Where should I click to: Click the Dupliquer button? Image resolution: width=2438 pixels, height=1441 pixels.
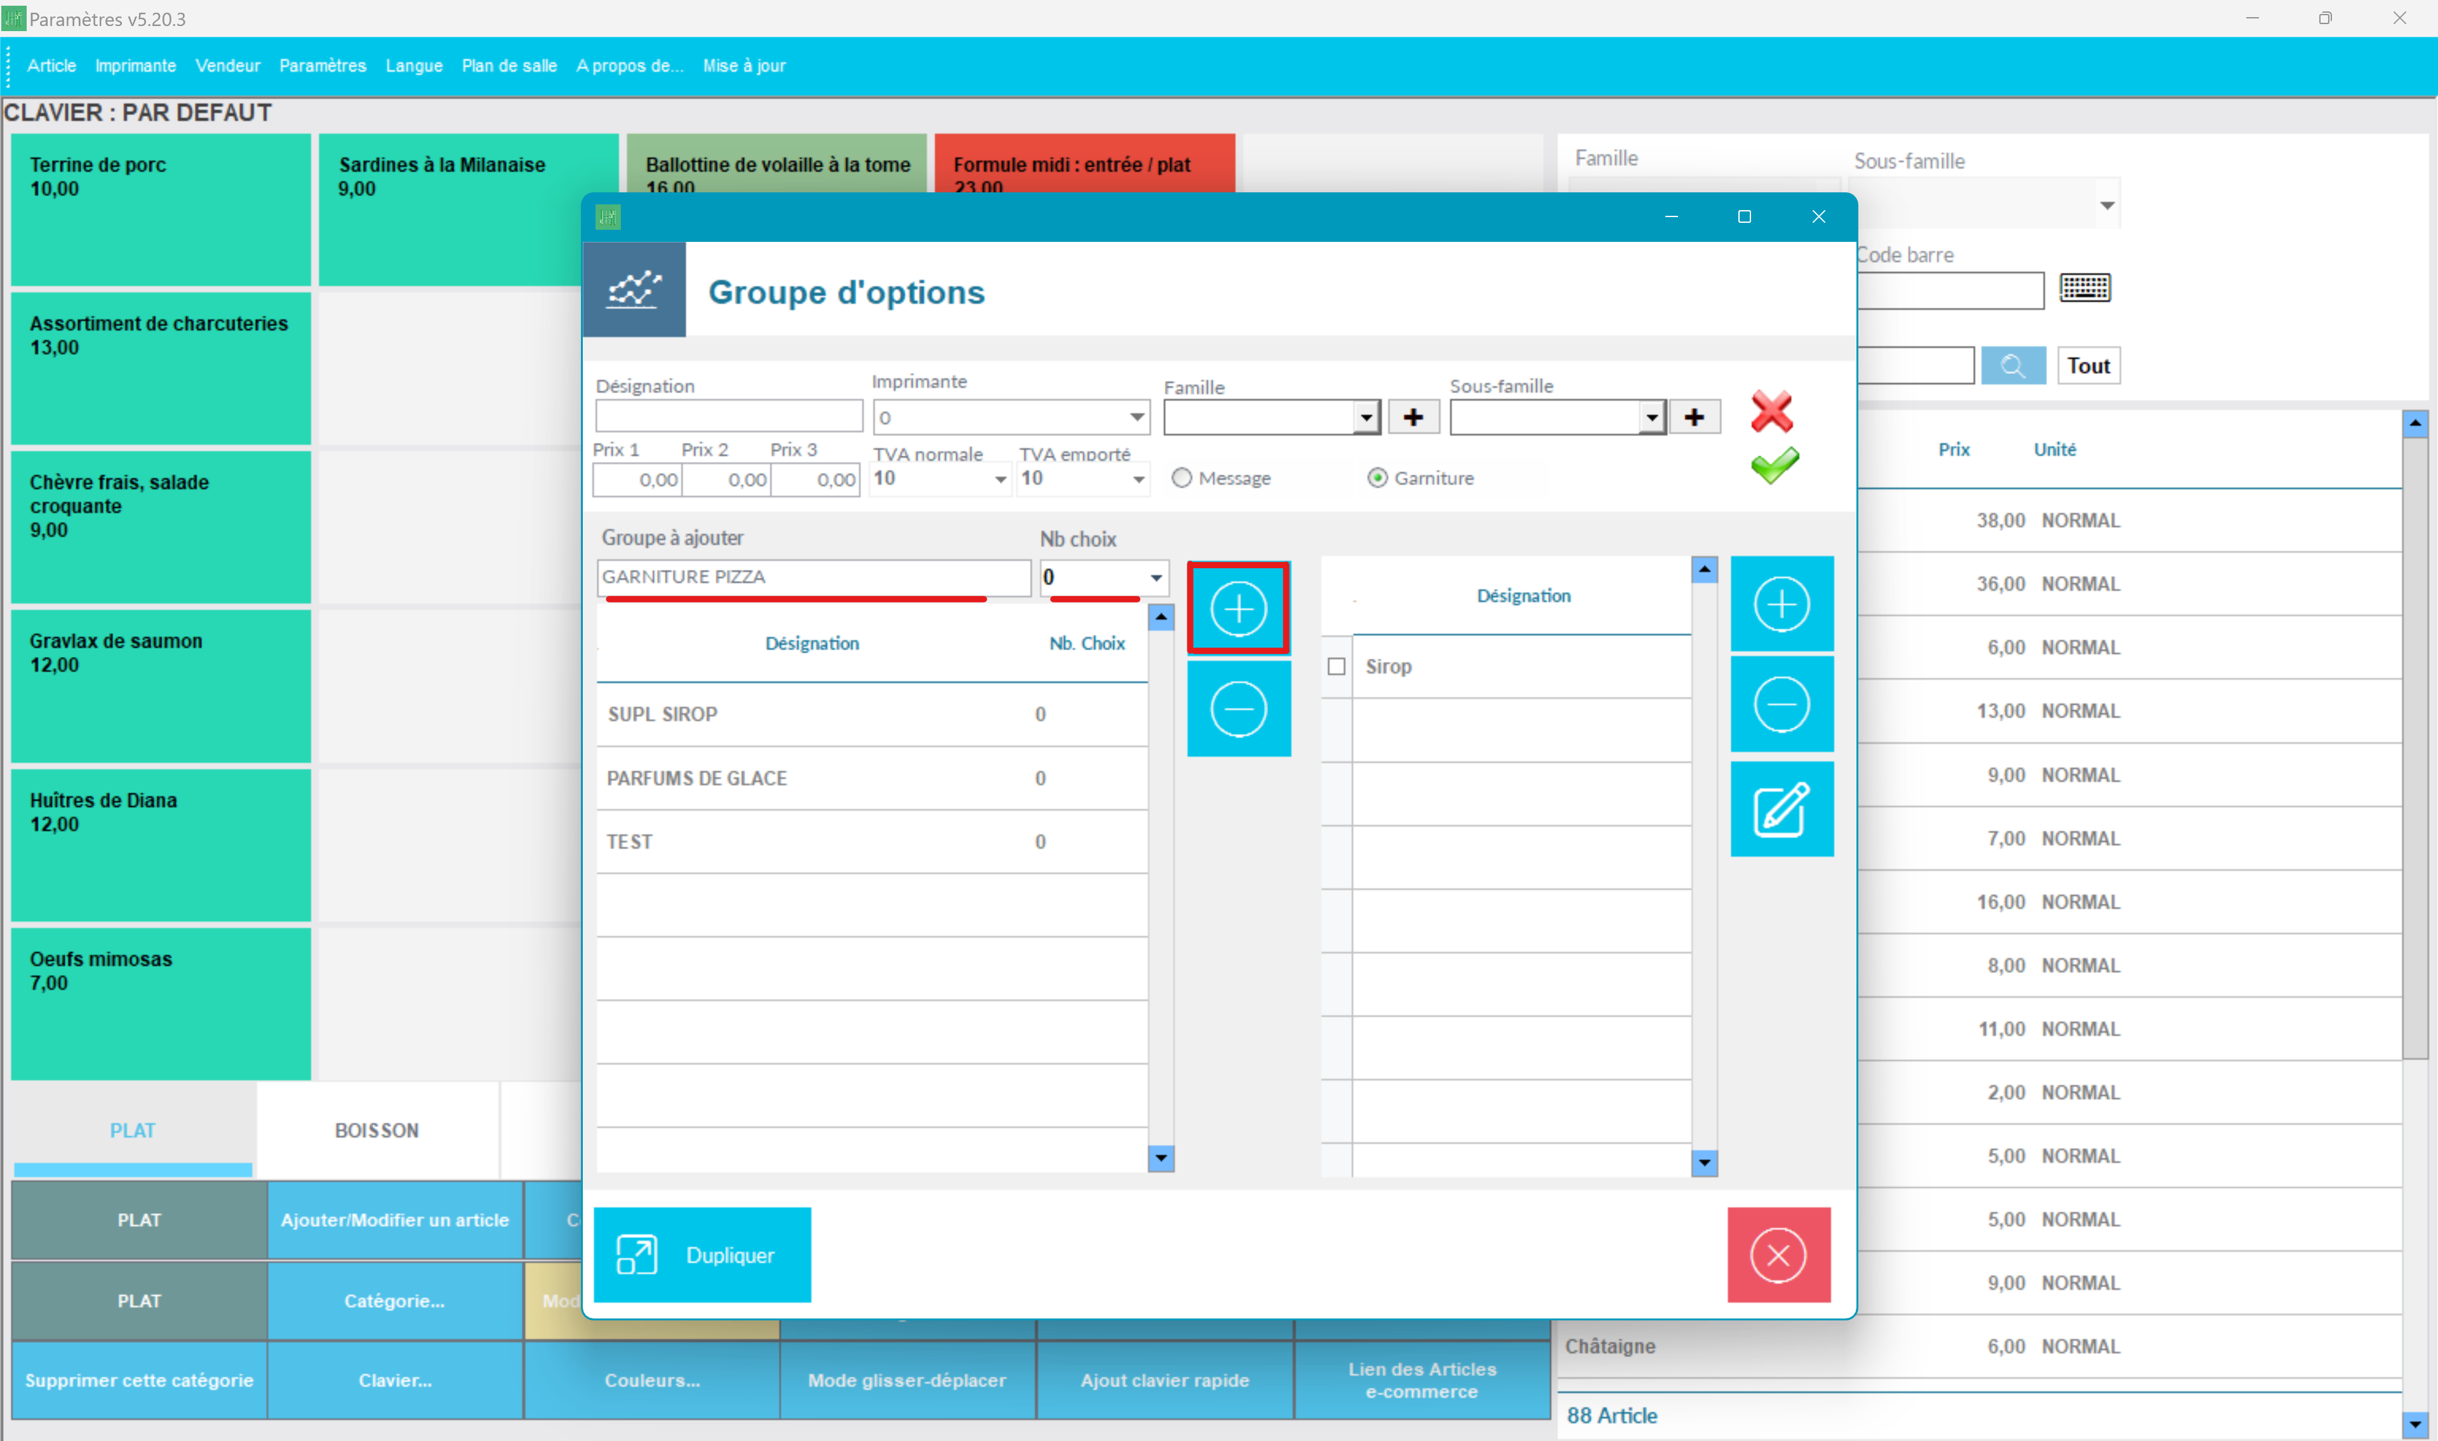pos(702,1254)
